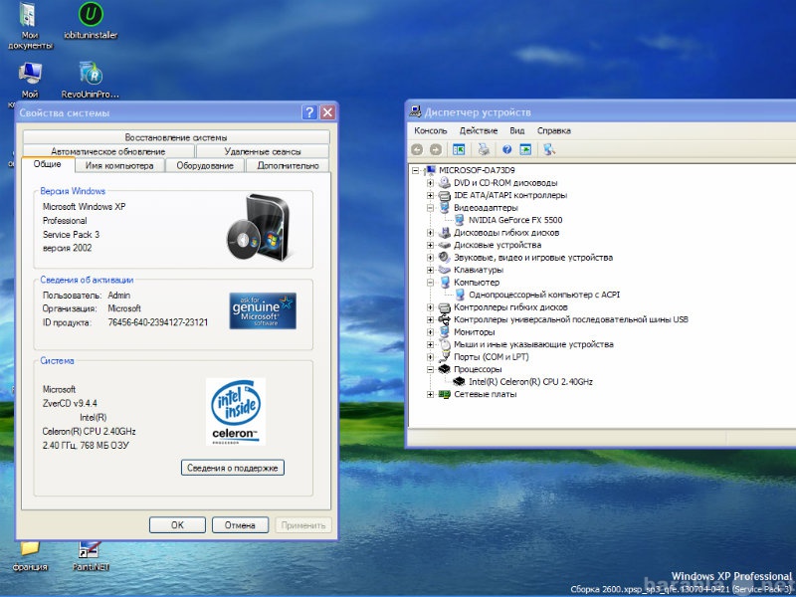Viewport: 796px width, 597px height.
Task: Expand IDE ATA/ATAPI контроллеры
Action: click(430, 195)
